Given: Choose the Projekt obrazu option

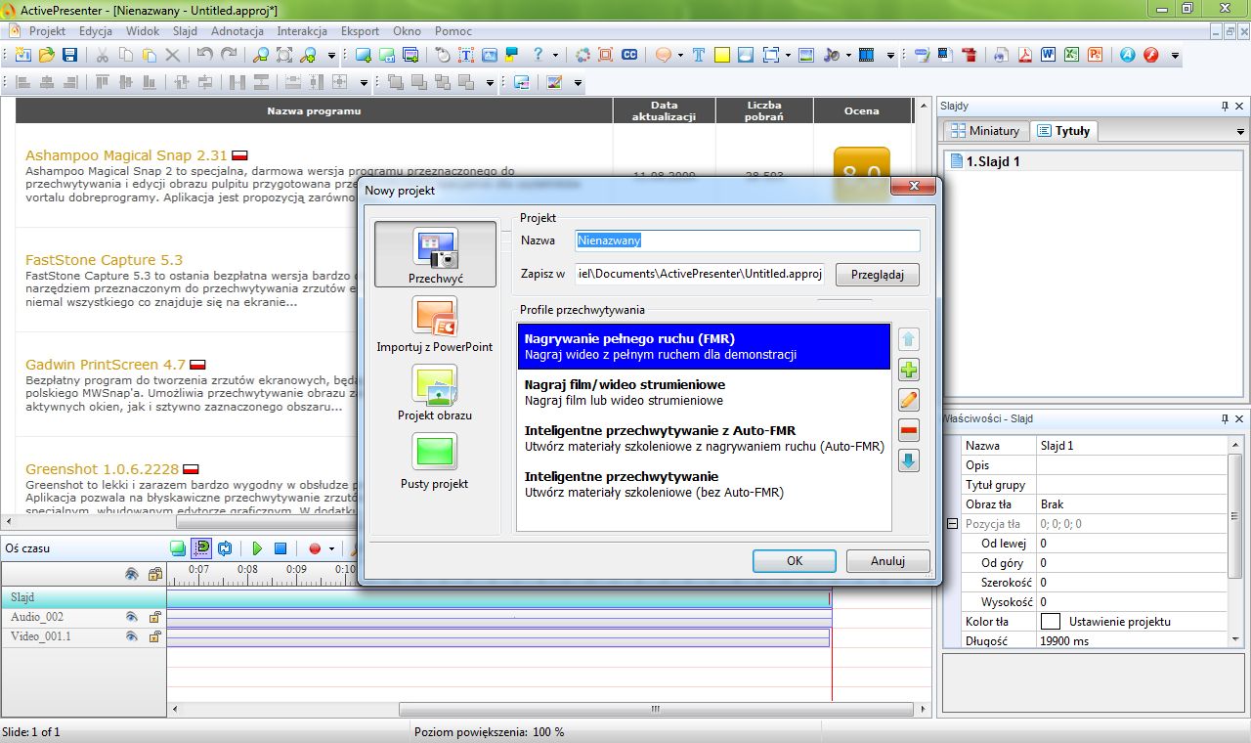Looking at the screenshot, I should [435, 393].
